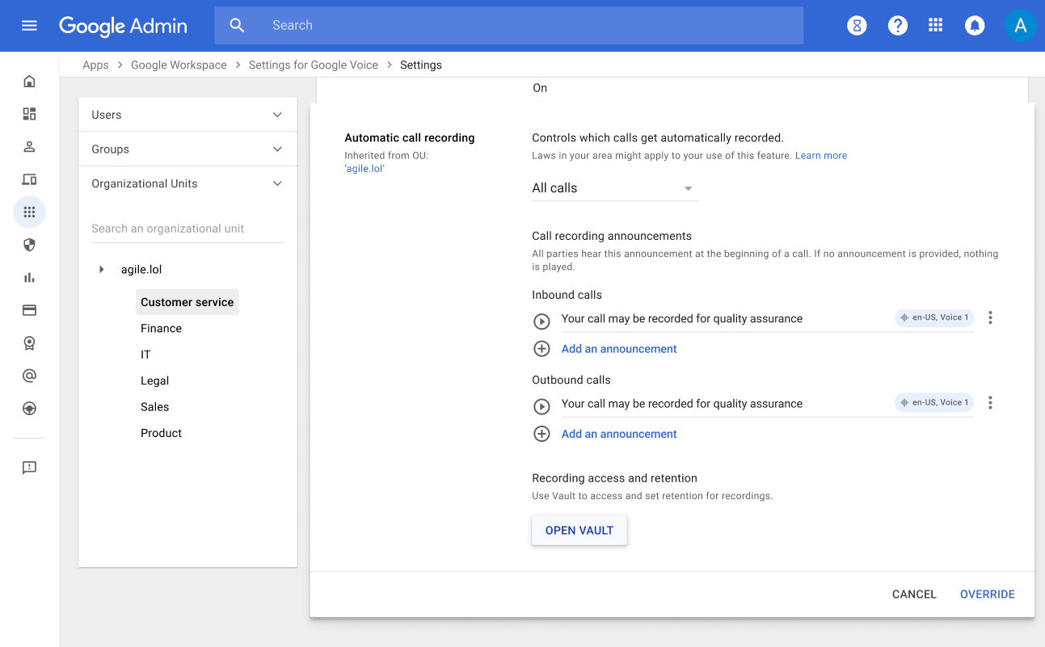The height and width of the screenshot is (647, 1045).
Task: Open more options for the inbound announcement
Action: point(990,318)
